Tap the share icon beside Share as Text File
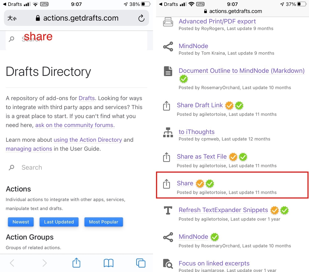 point(167,157)
